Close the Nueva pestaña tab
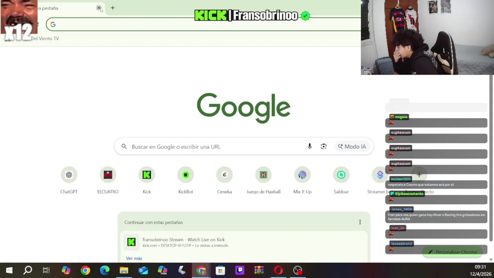This screenshot has height=278, width=494. pyautogui.click(x=99, y=8)
